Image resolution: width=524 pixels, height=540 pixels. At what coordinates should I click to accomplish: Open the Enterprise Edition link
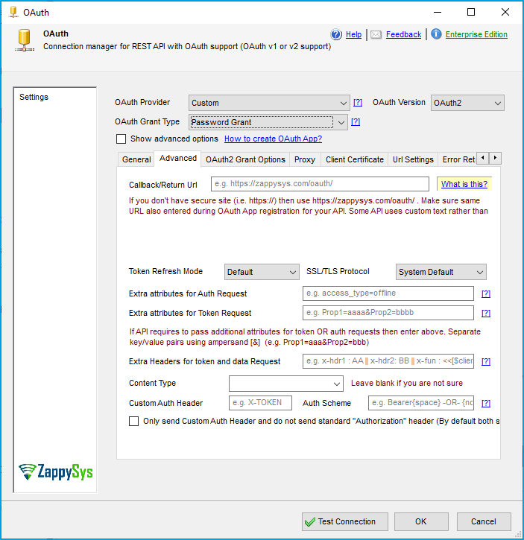[x=476, y=34]
